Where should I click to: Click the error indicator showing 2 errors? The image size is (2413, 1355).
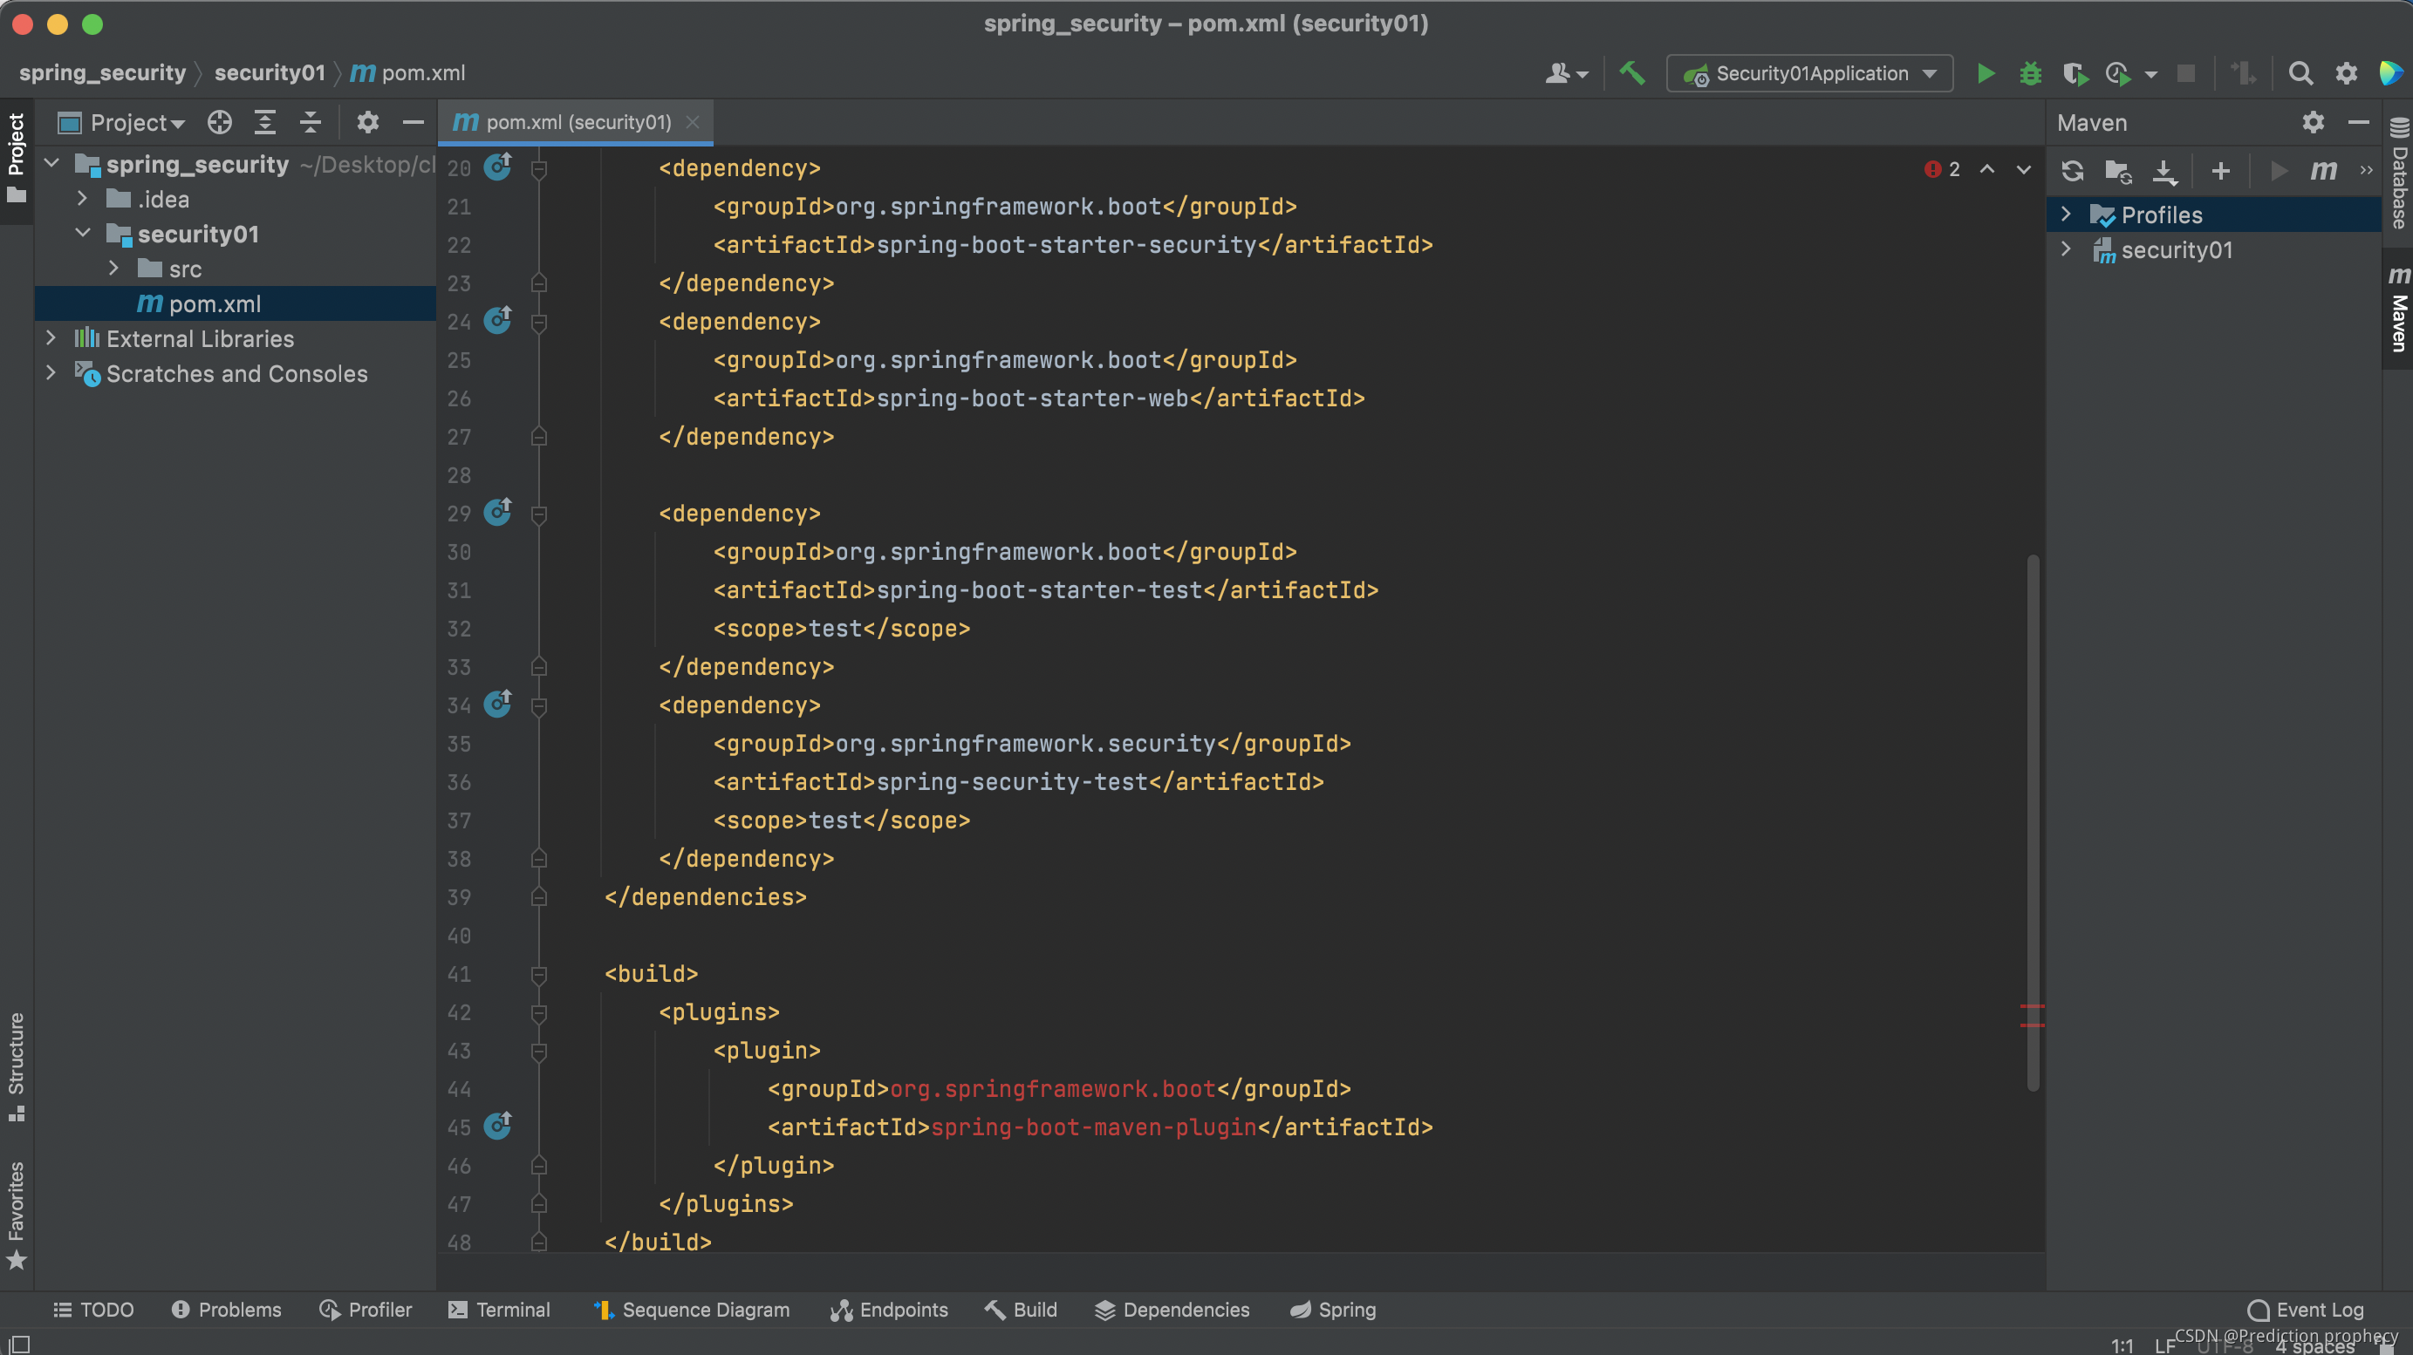(x=1942, y=169)
